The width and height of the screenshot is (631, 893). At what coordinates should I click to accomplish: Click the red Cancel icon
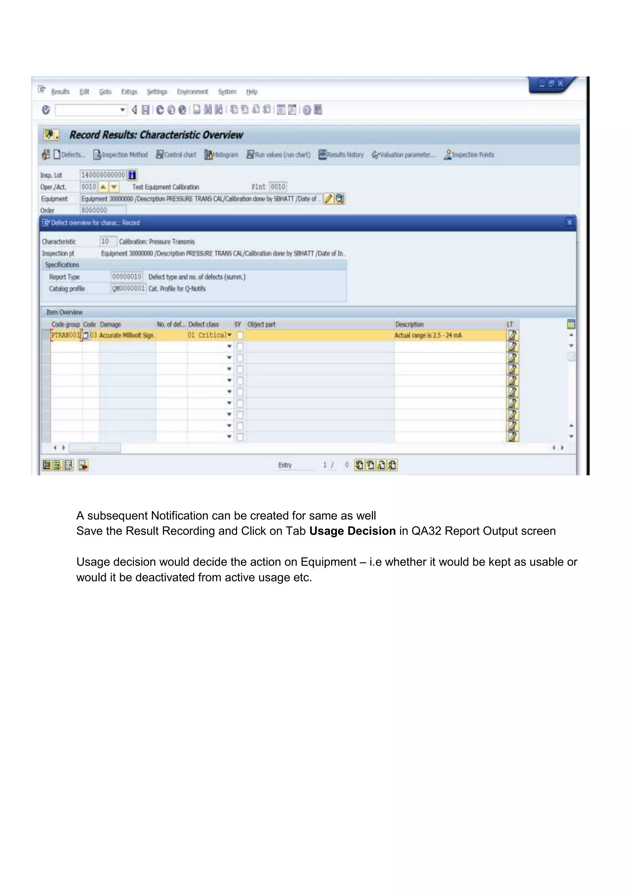point(182,110)
